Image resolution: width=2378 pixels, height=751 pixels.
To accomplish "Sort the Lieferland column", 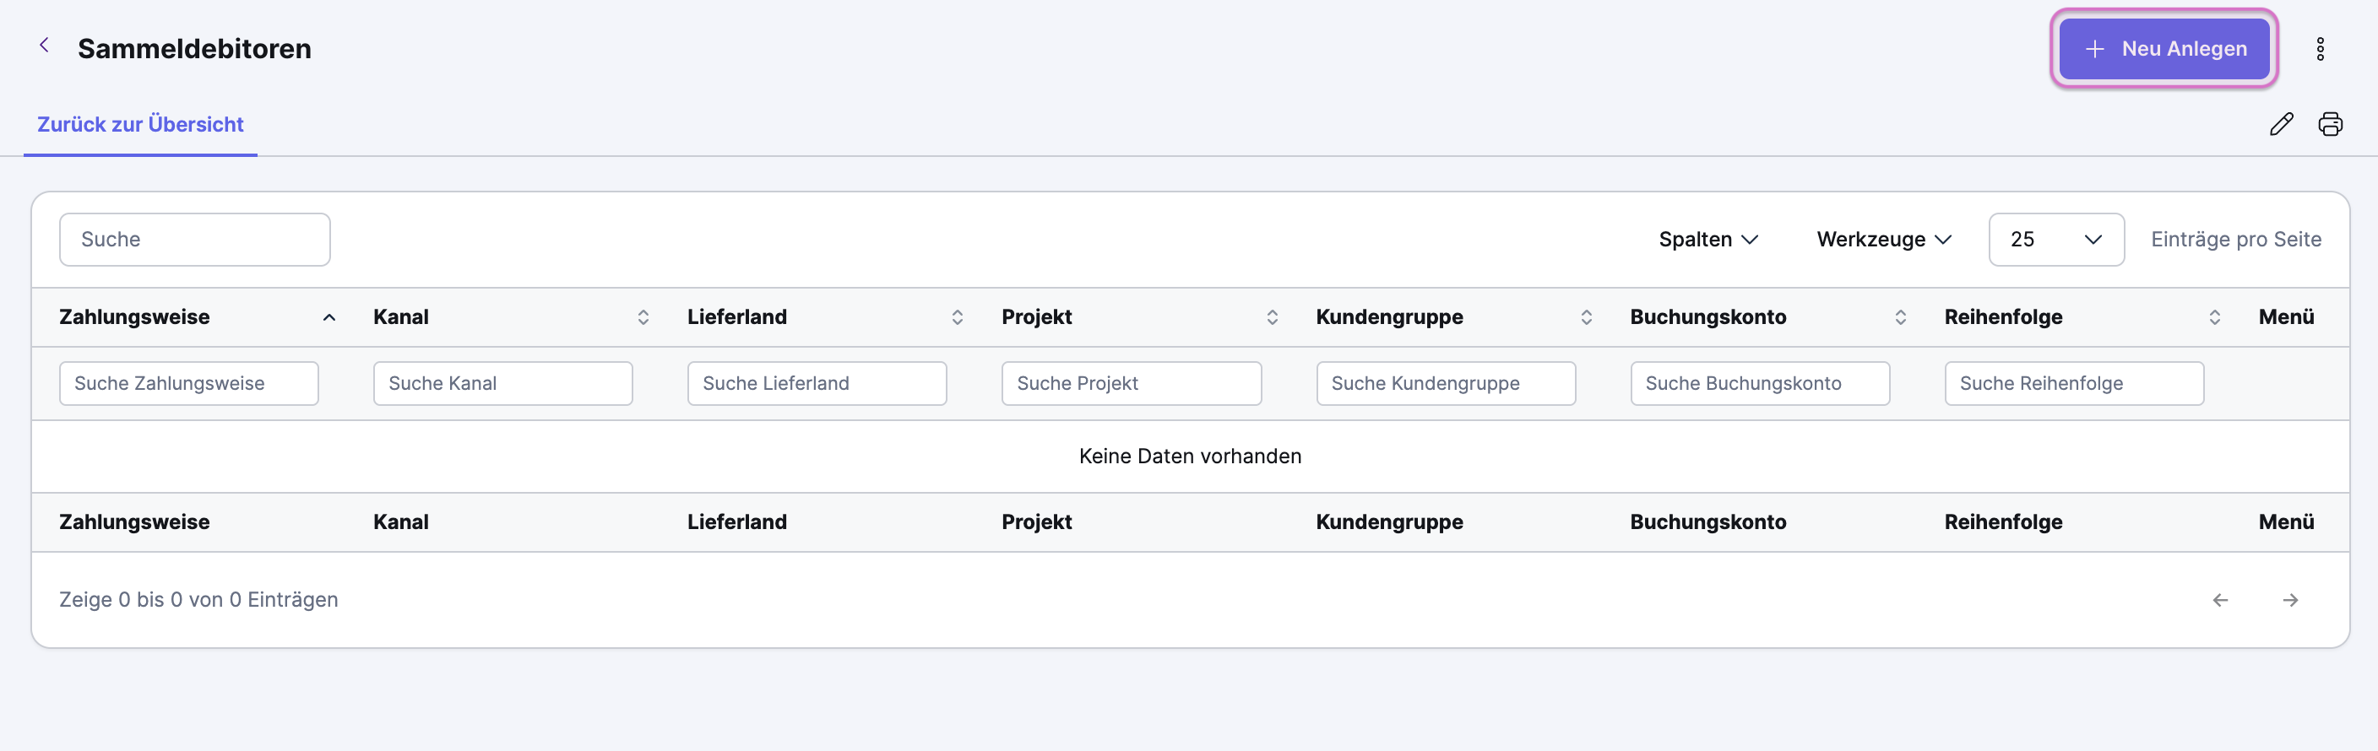I will point(958,317).
